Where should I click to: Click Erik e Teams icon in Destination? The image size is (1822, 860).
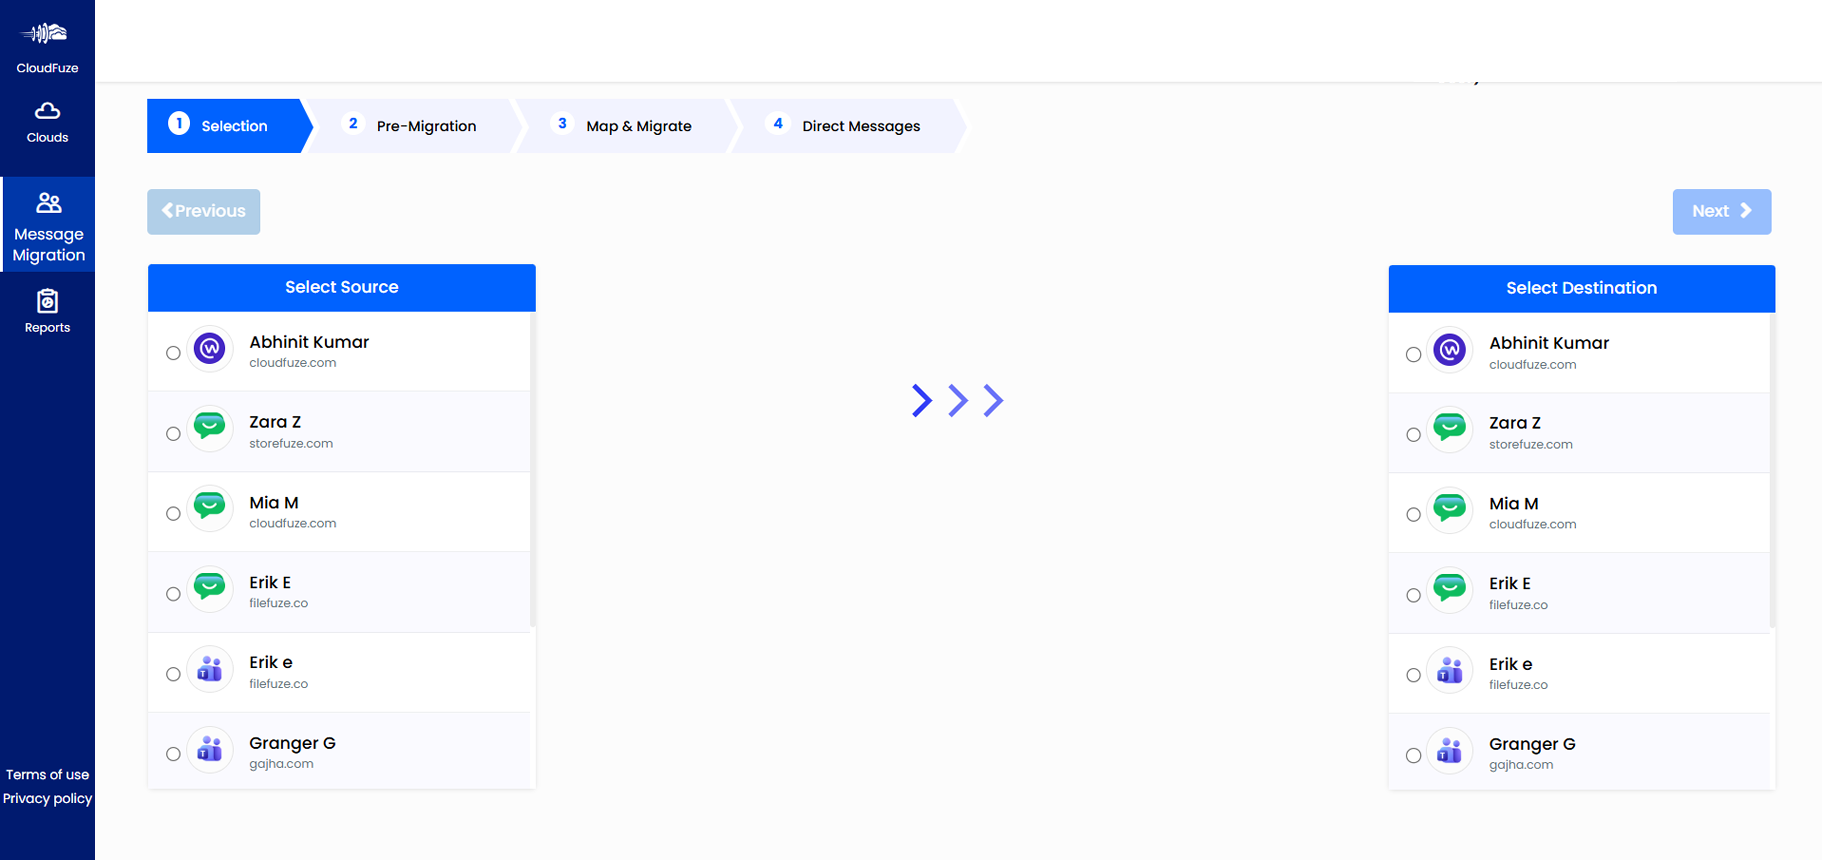[x=1449, y=670]
